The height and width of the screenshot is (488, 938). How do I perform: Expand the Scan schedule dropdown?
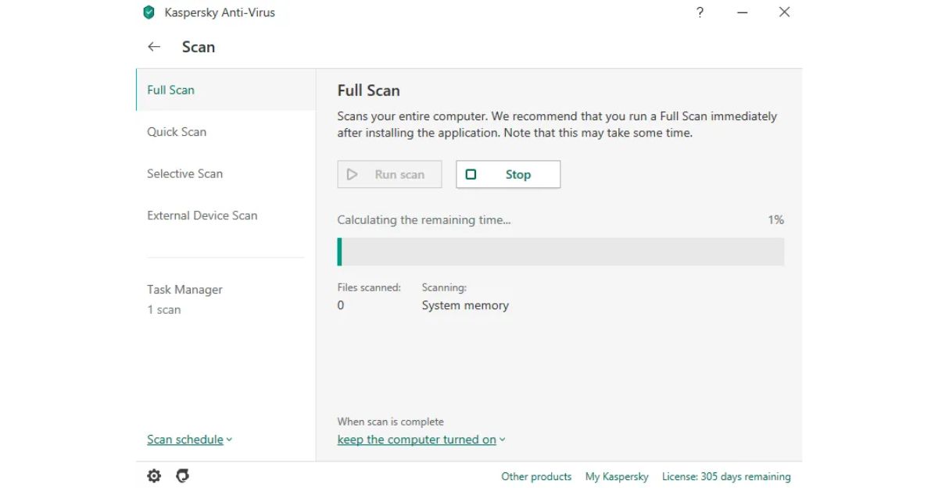[x=190, y=440]
